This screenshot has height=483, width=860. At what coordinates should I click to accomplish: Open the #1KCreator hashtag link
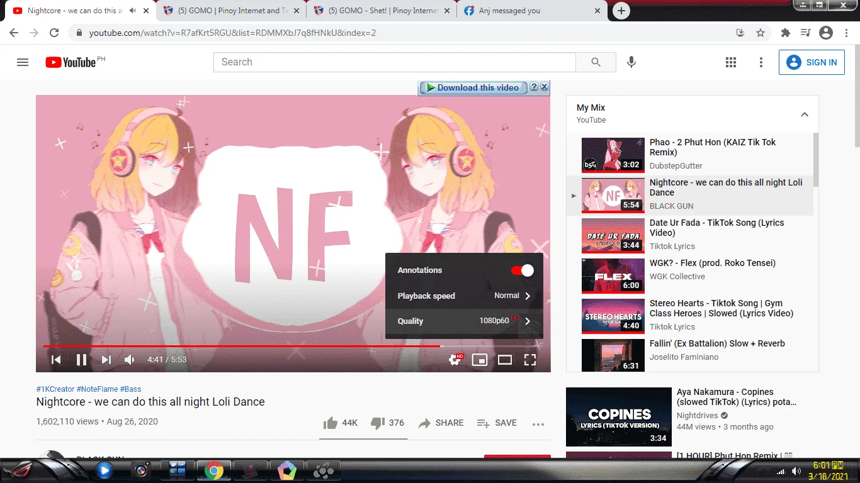click(55, 389)
